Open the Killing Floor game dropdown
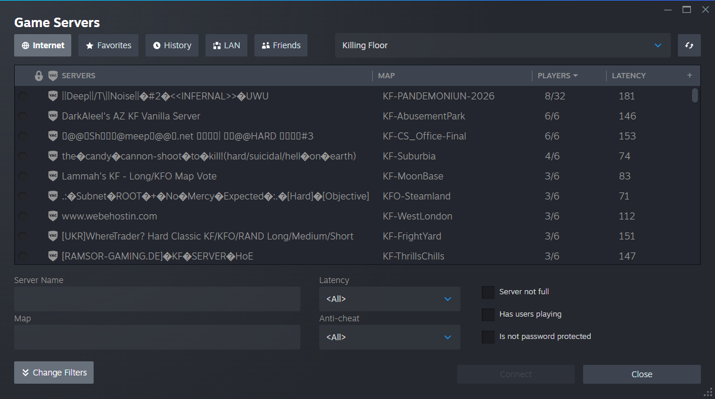 point(503,45)
